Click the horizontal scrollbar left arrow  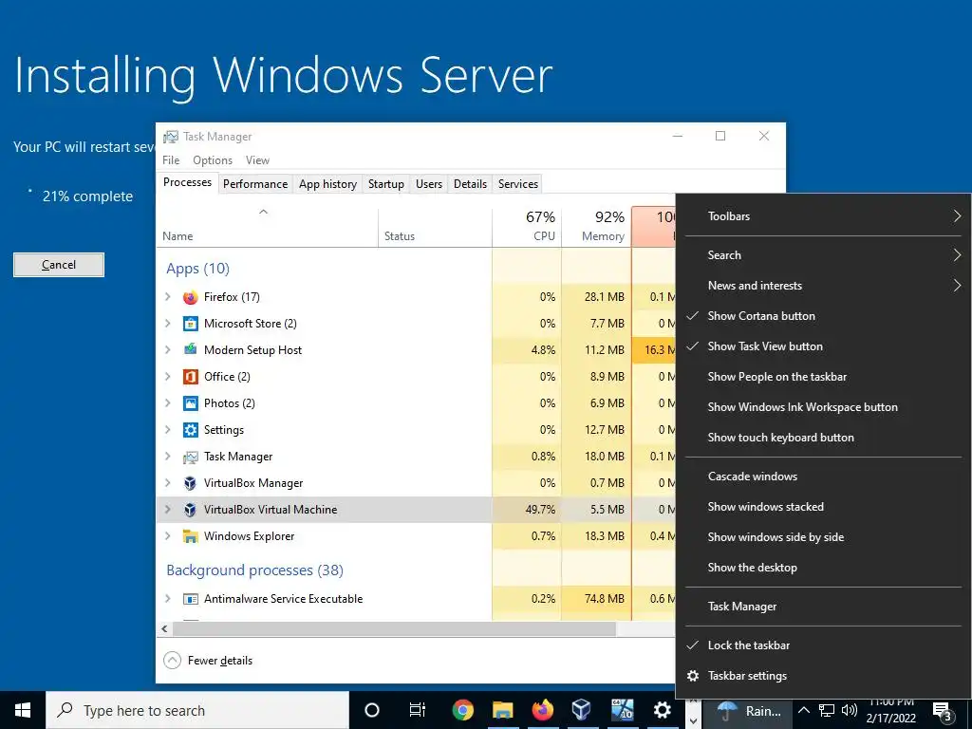(164, 629)
